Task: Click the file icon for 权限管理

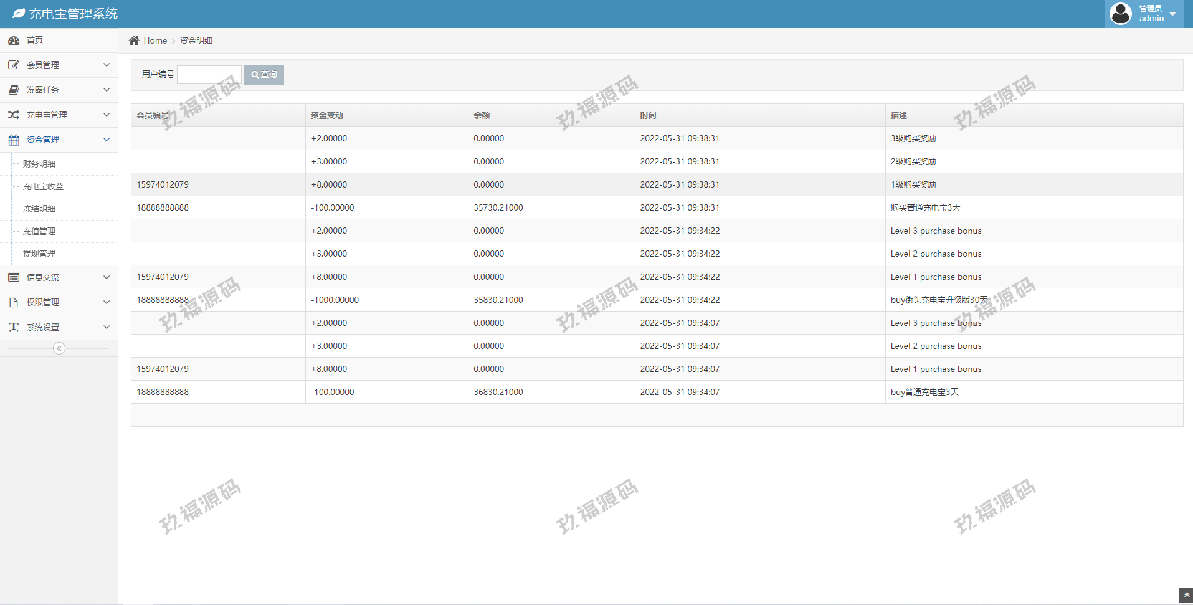Action: [14, 302]
